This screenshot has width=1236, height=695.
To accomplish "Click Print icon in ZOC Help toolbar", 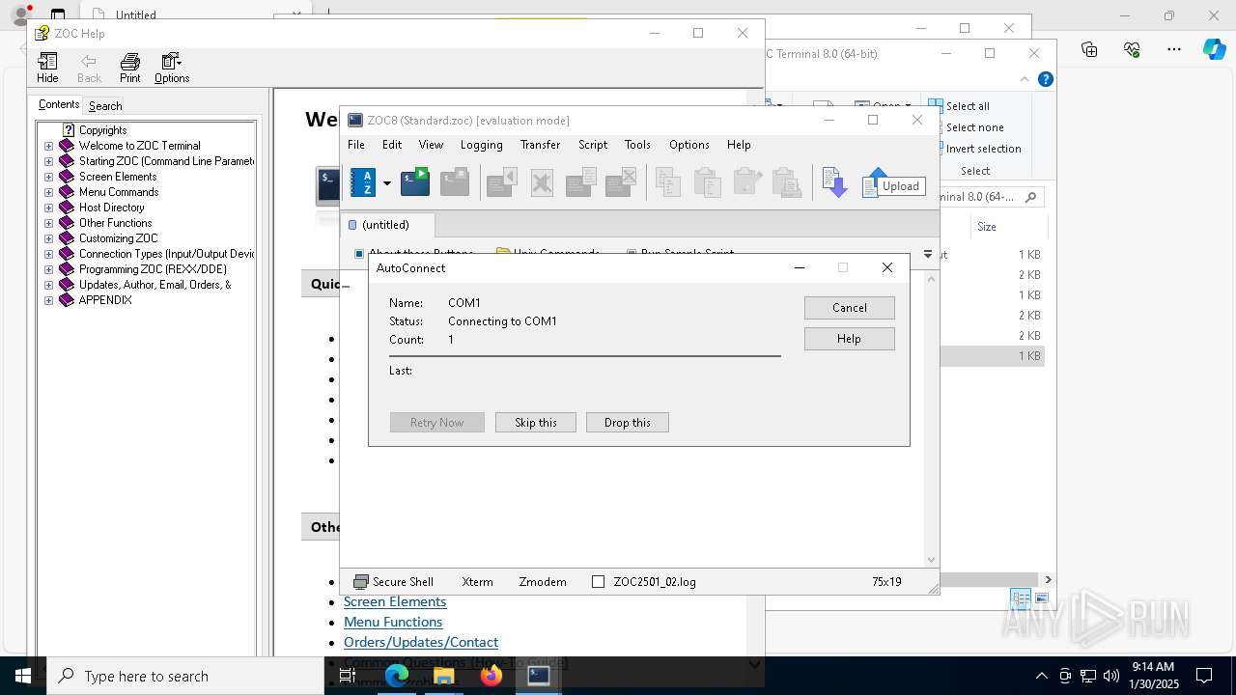I will (x=129, y=69).
